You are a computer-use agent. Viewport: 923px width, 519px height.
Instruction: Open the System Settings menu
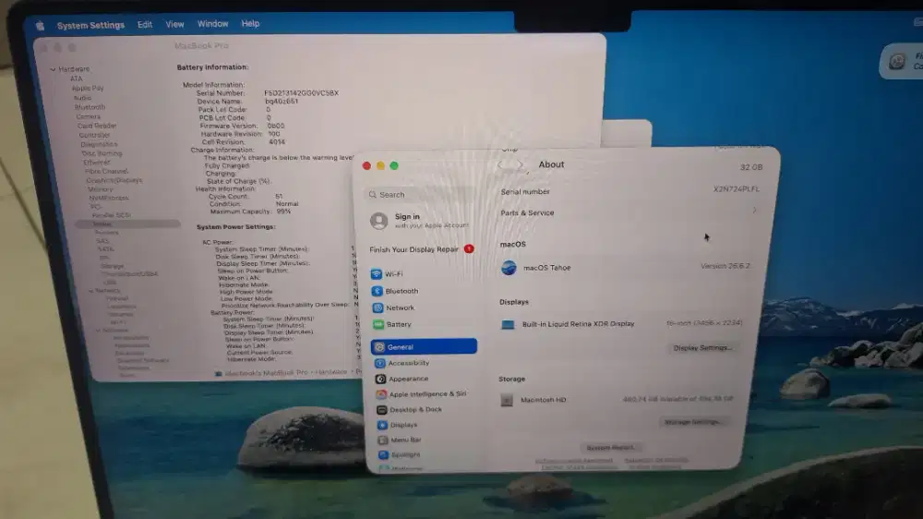(x=90, y=25)
